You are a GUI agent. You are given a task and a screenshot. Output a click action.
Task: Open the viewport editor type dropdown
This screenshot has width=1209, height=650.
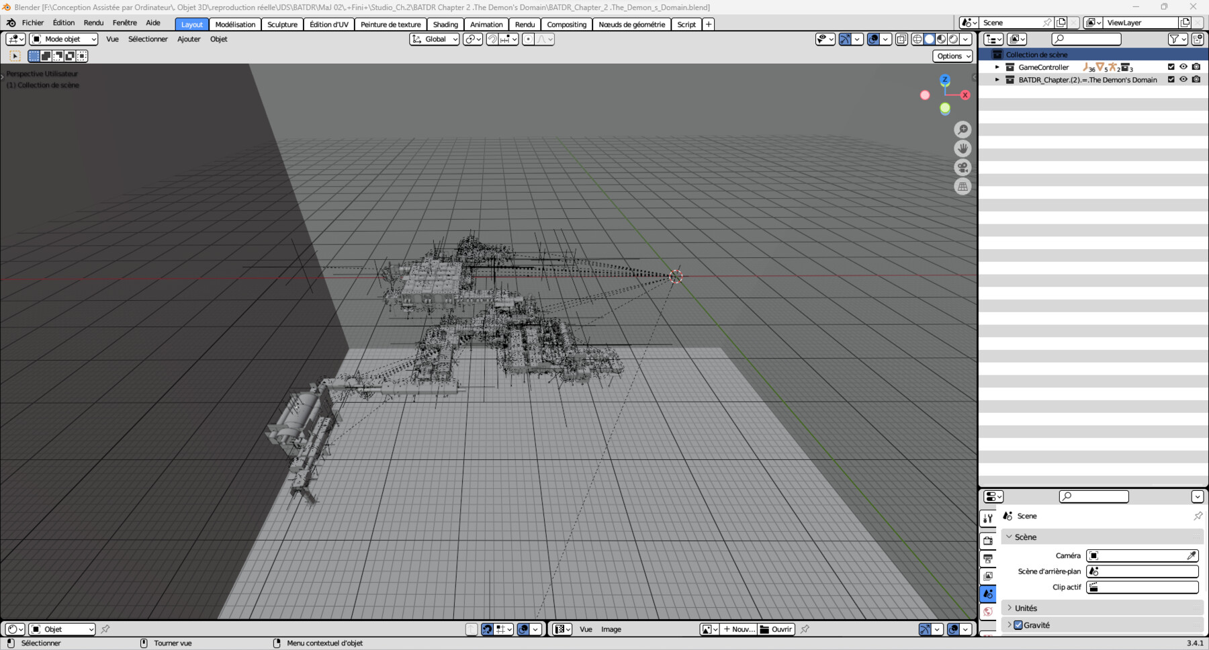coord(15,40)
